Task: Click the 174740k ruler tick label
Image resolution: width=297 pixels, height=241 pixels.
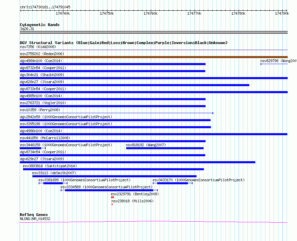Action: point(63,13)
